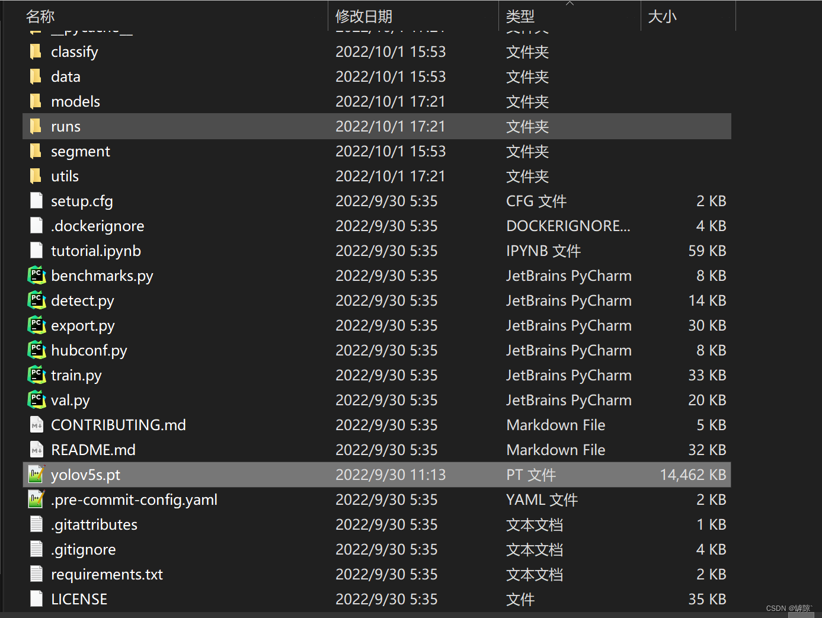Click the 35 KB size of LICENSE
The width and height of the screenshot is (822, 618).
point(707,599)
